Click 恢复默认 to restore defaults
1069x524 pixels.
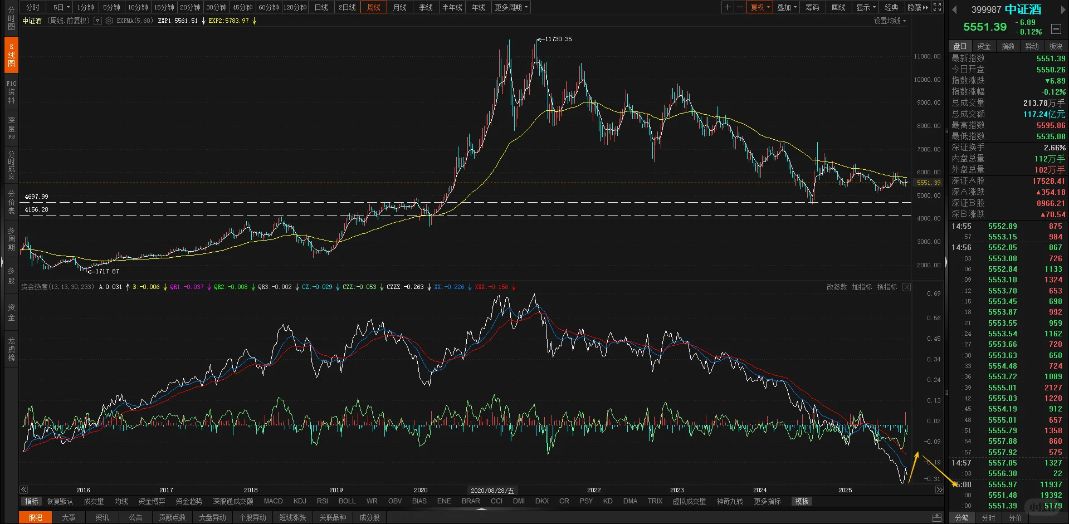pos(60,501)
